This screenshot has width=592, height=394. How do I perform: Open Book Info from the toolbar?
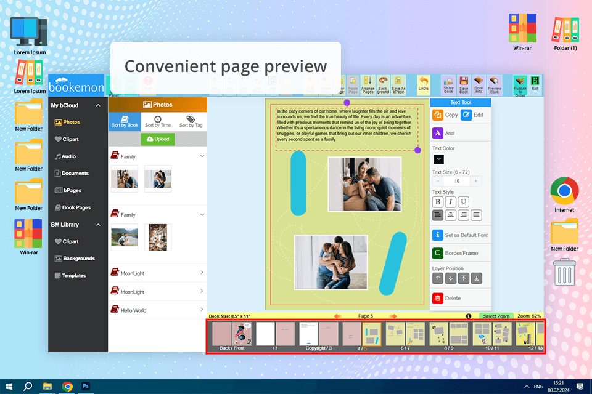point(479,85)
